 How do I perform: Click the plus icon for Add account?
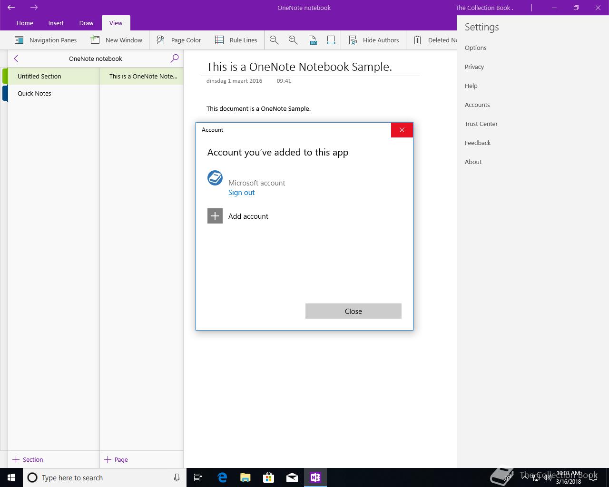coord(215,216)
